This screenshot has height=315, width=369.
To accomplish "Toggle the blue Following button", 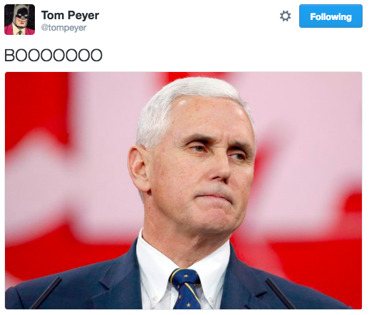I will click(331, 16).
